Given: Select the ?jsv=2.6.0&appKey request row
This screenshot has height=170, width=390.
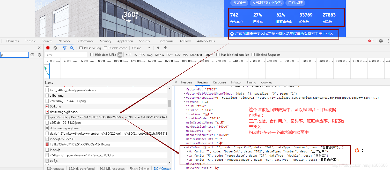Looking at the screenshot, I should [x=106, y=117].
